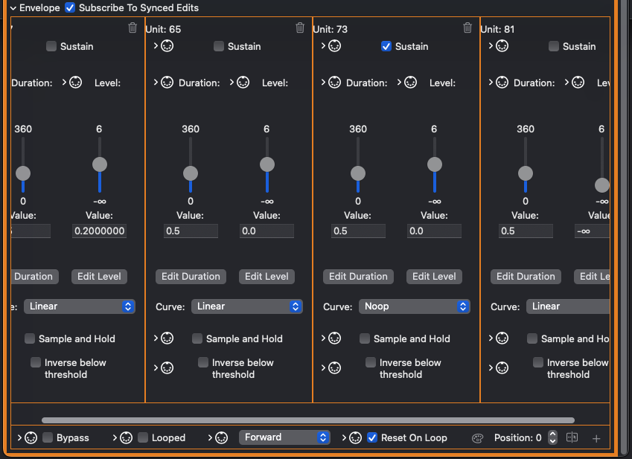Open the Noop curve dropdown in Unit 73
632x459 pixels.
click(x=415, y=306)
